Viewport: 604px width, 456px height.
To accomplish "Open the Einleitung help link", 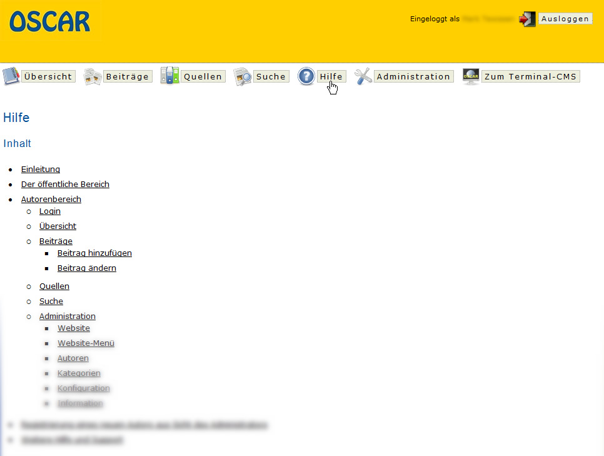I will click(x=41, y=170).
